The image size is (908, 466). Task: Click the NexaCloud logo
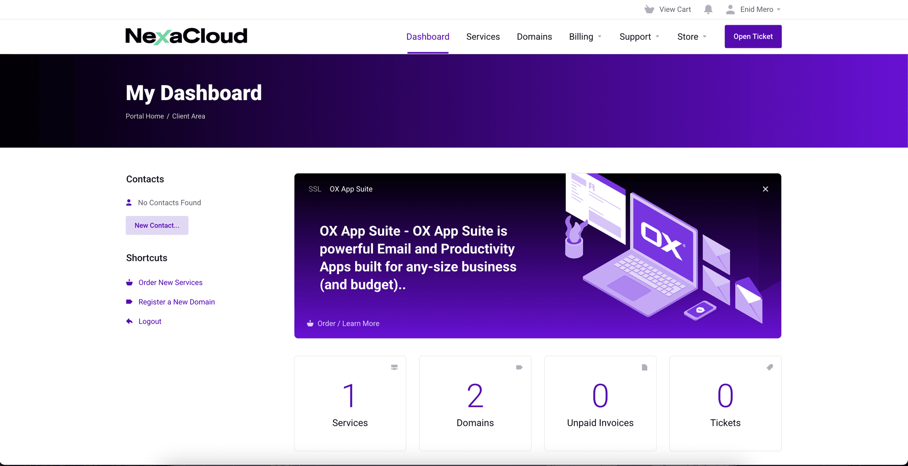(x=186, y=36)
